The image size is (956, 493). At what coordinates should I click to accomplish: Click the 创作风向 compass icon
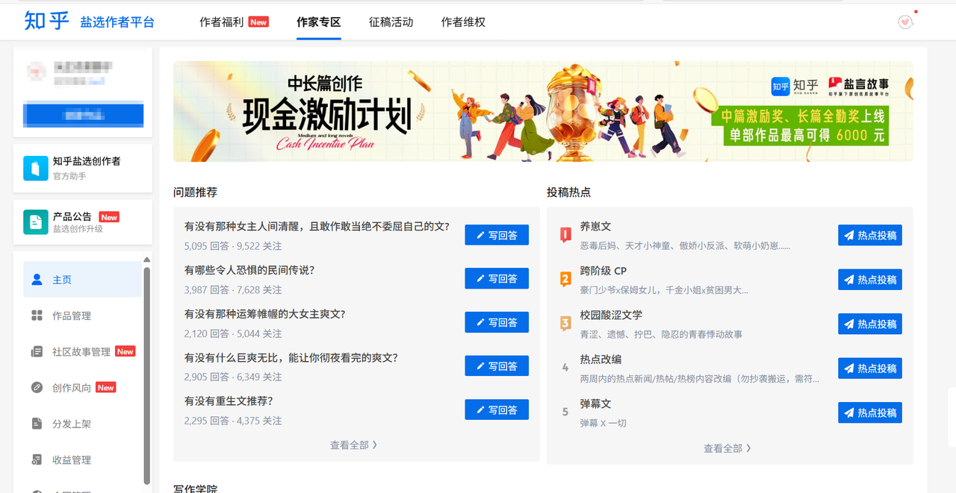click(x=37, y=387)
